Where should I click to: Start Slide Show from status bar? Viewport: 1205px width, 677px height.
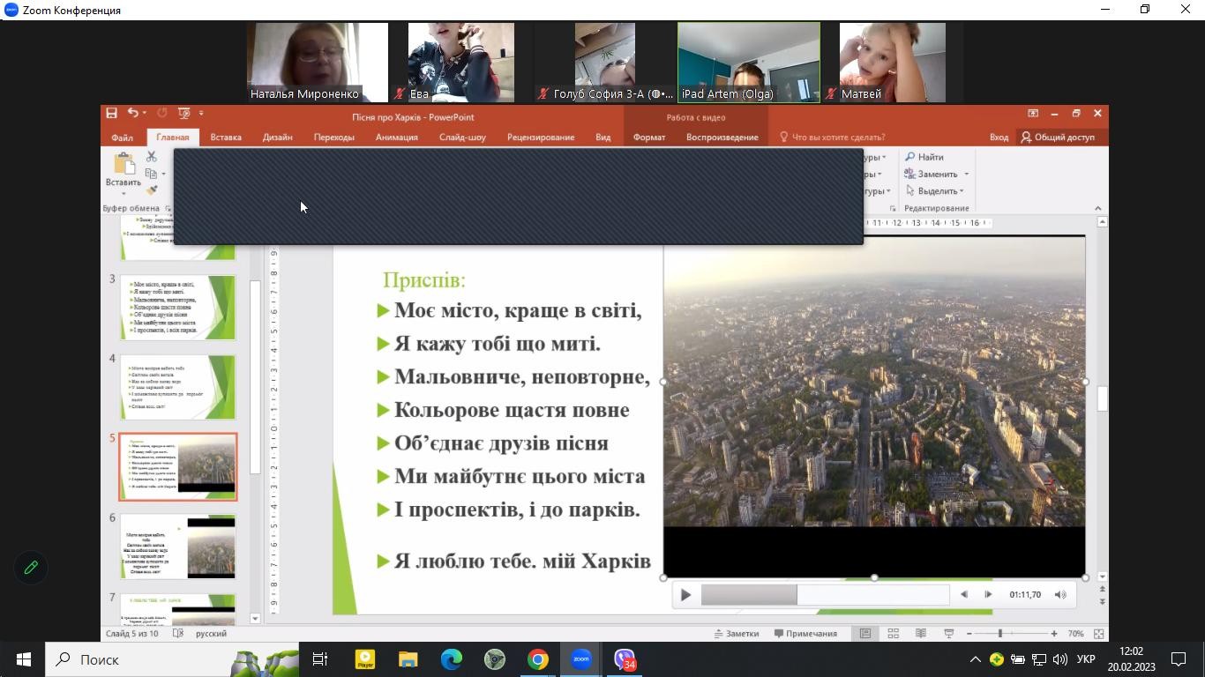949,634
